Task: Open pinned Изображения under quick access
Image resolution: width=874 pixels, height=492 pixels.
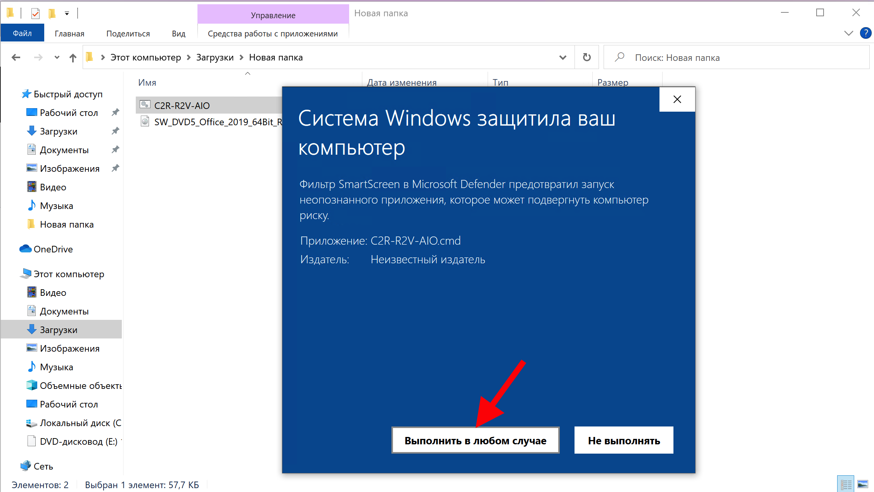Action: coord(69,169)
